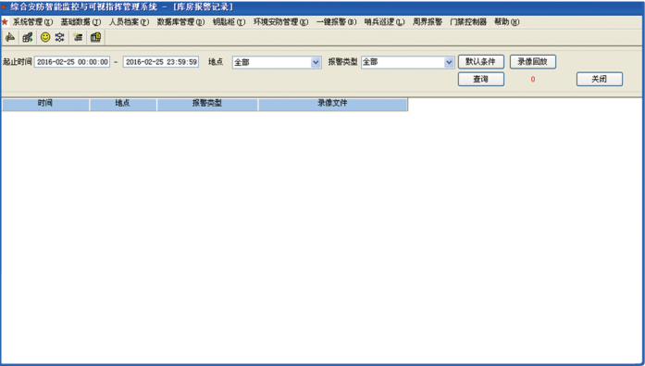Image resolution: width=645 pixels, height=366 pixels.
Task: Click the first toolbar icon beside the grid-arrow icon
Action: tap(10, 37)
